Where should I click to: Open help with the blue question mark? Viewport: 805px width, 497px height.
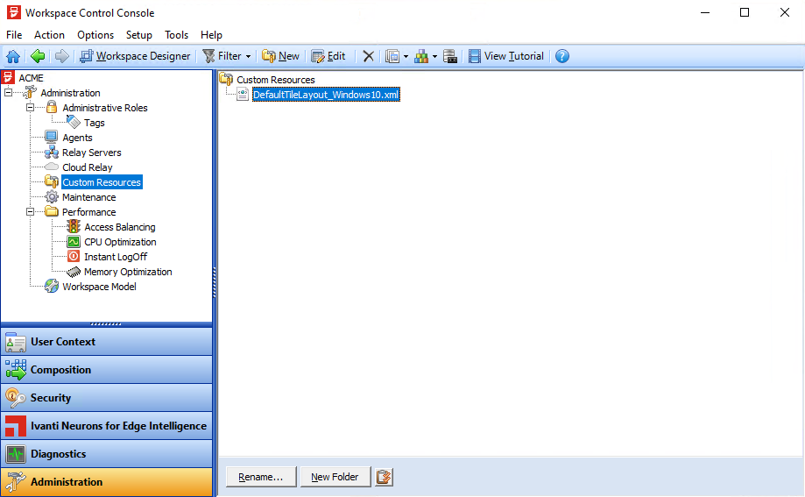[562, 56]
